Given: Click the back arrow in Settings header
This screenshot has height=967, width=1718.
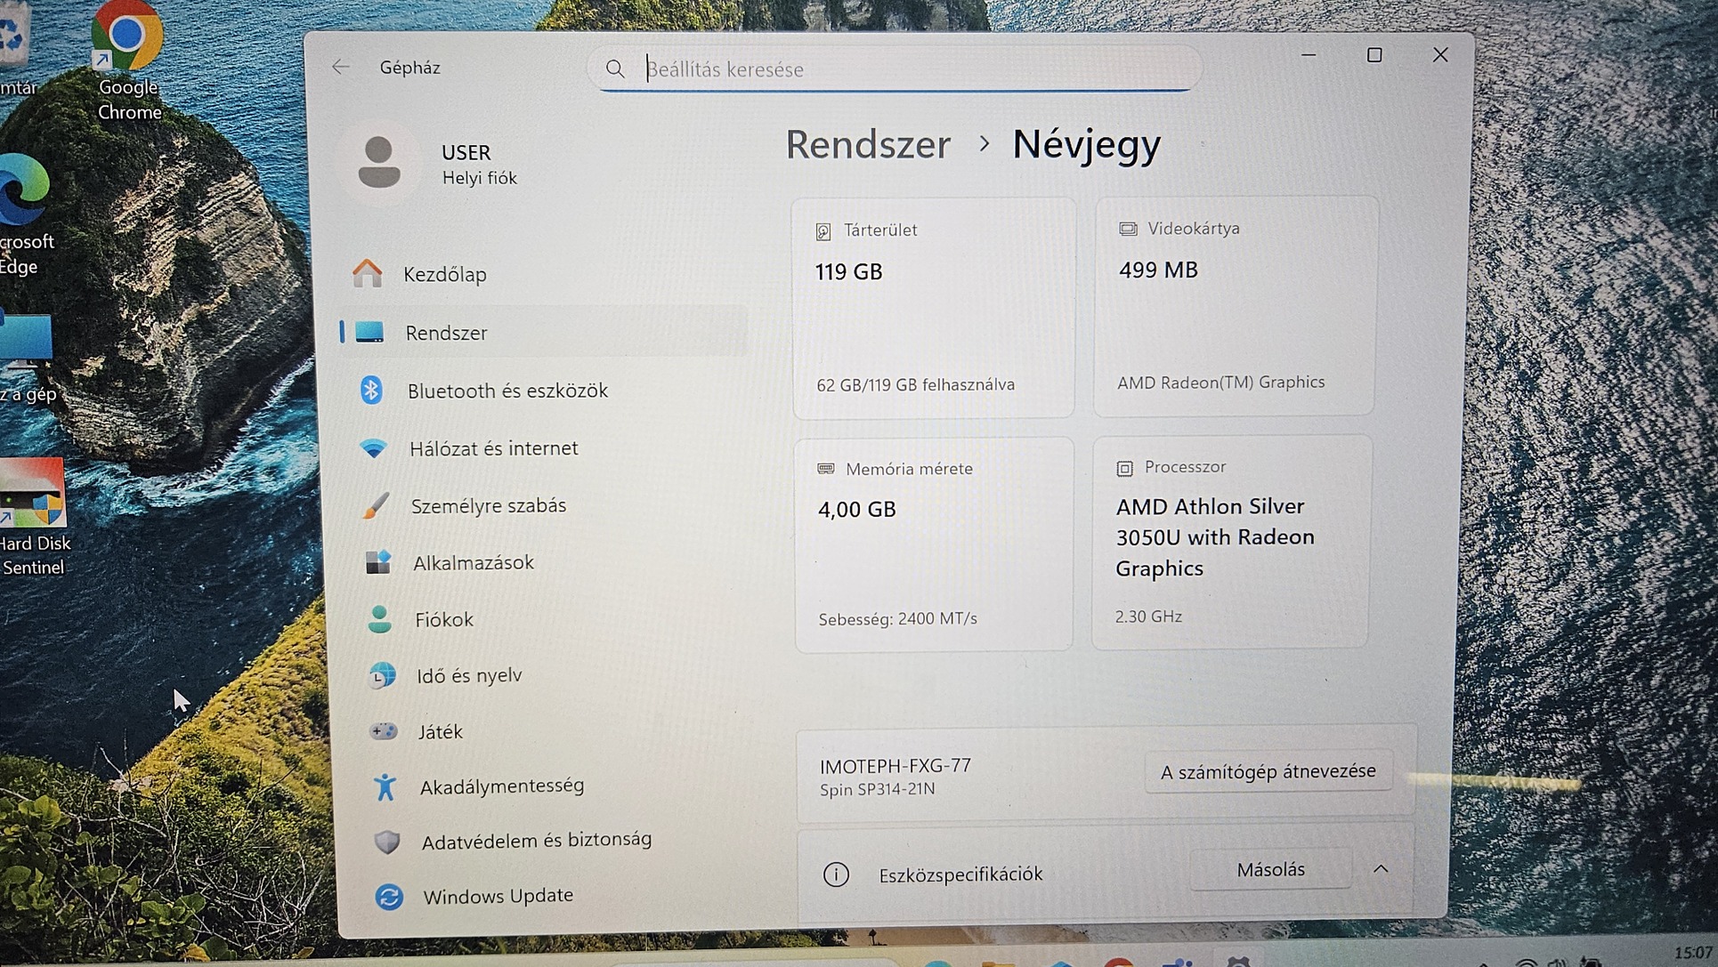Looking at the screenshot, I should pos(341,67).
